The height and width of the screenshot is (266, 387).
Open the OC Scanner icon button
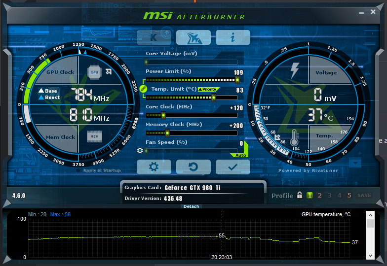(193, 37)
